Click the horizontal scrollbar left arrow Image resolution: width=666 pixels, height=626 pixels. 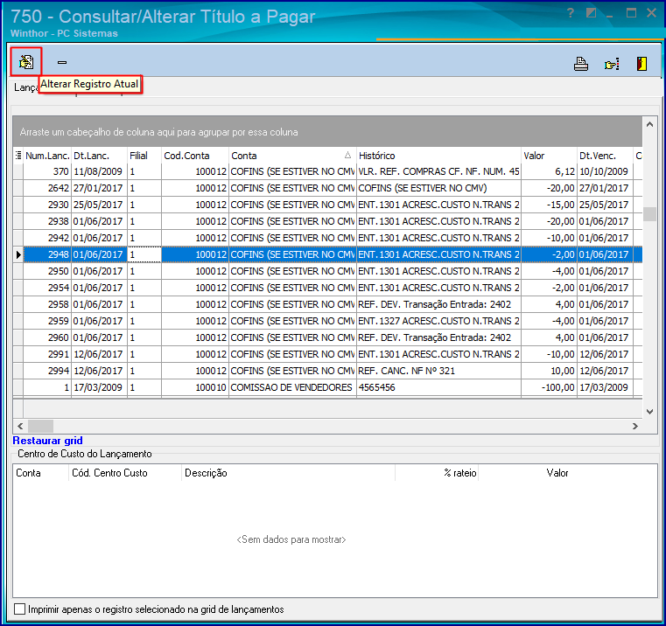(20, 426)
